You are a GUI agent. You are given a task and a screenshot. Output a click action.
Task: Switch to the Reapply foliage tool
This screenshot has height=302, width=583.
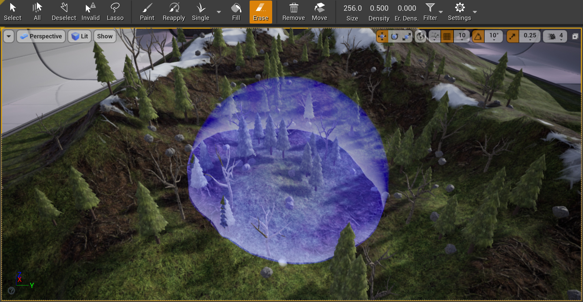click(x=174, y=12)
